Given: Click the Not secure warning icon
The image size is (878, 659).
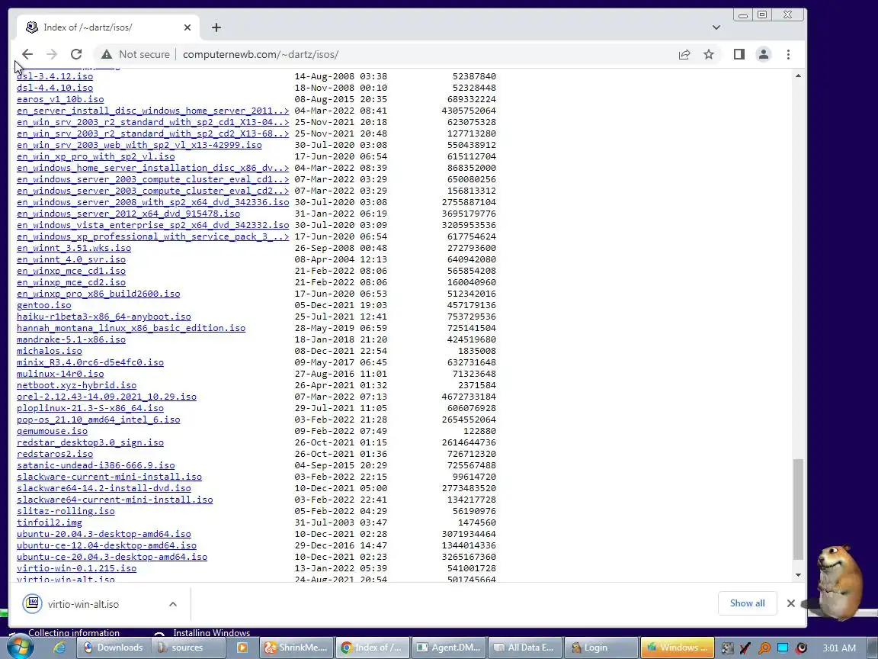Looking at the screenshot, I should tap(107, 54).
